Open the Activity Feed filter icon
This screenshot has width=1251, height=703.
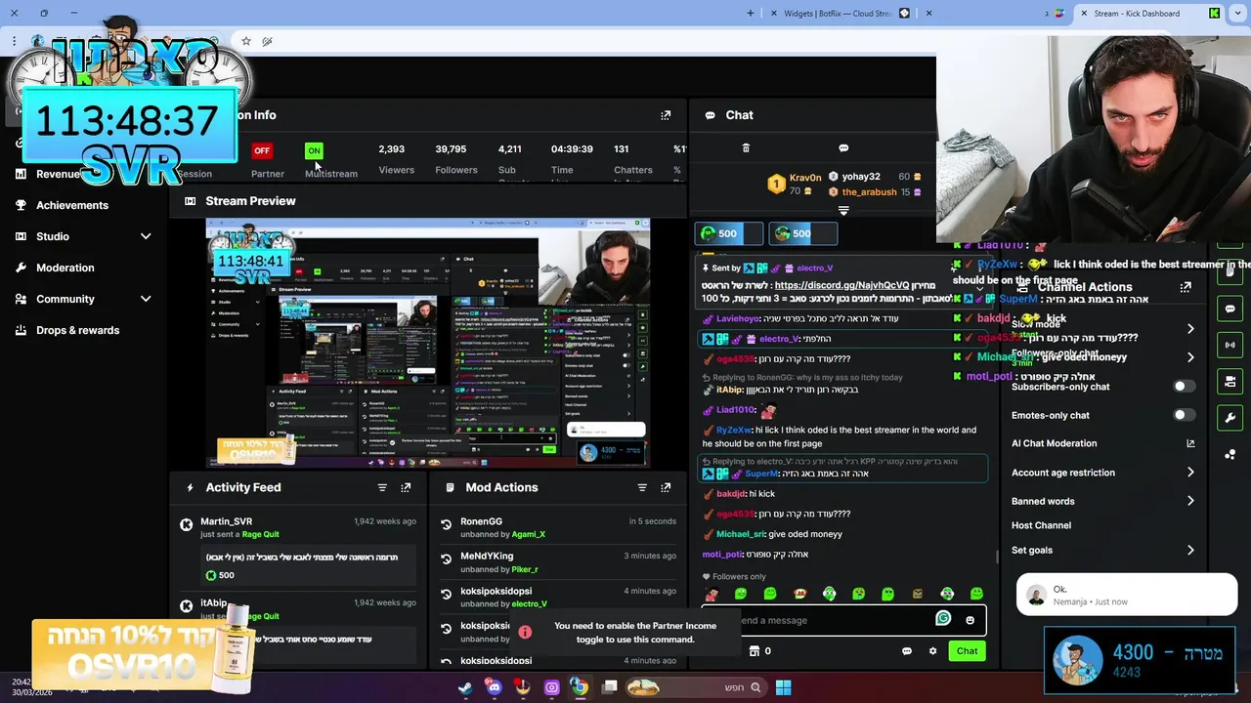[x=382, y=487]
